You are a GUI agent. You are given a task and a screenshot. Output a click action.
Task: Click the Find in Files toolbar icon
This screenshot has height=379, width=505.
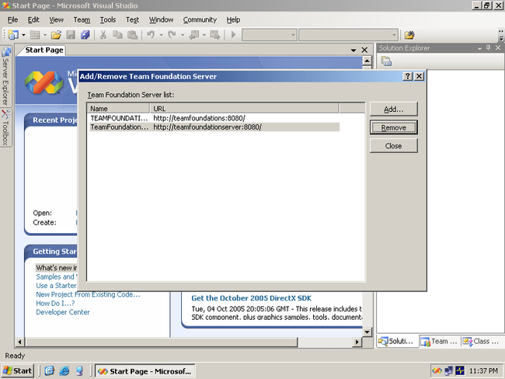(x=409, y=35)
